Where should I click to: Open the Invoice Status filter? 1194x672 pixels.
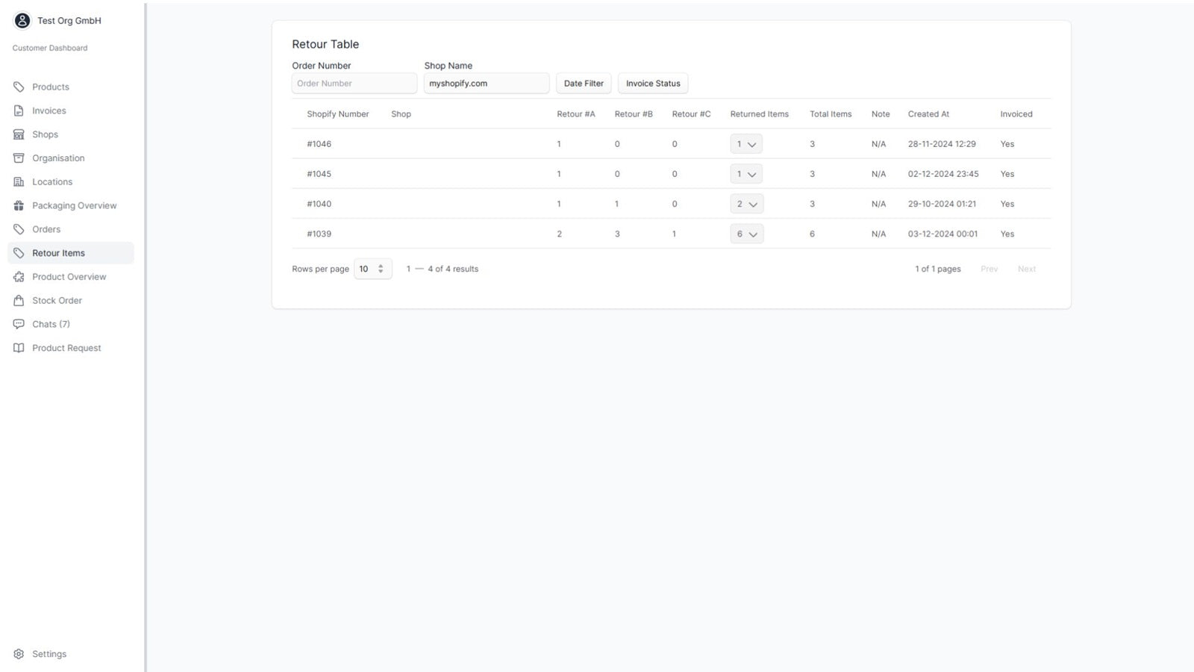click(653, 84)
